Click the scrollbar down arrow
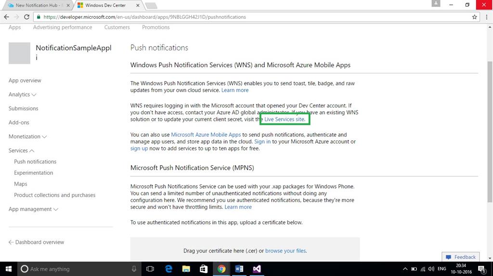 pos(490,258)
